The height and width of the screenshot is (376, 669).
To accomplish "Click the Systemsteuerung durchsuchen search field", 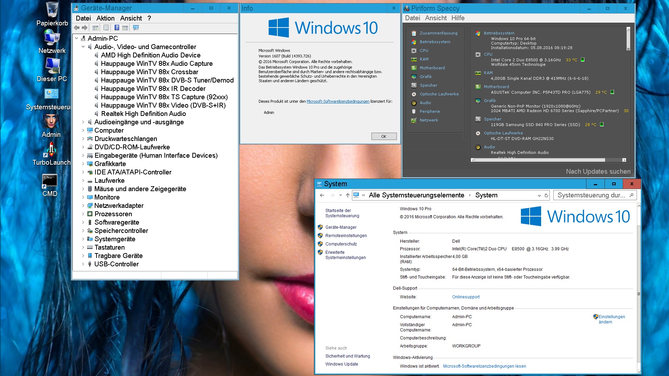I will click(x=591, y=195).
